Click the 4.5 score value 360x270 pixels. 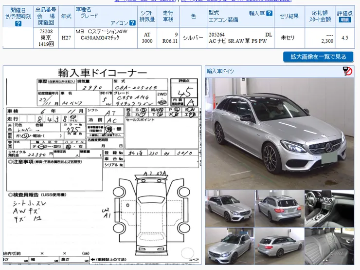pos(345,38)
